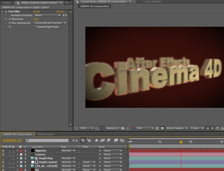Image resolution: width=224 pixels, height=171 pixels.
Task: Open the 50% magnification dropdown
Action: pos(87,128)
